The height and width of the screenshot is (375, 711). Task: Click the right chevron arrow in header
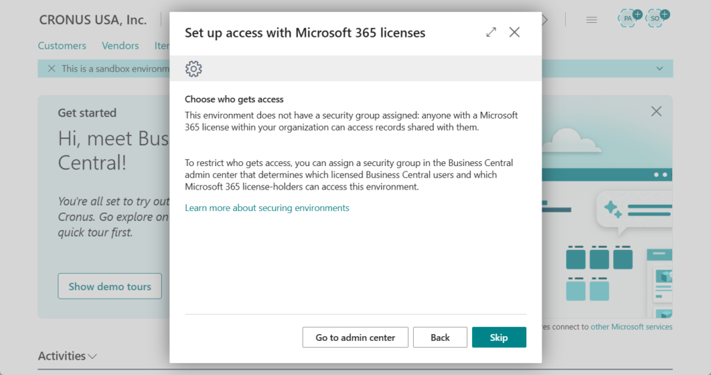545,20
